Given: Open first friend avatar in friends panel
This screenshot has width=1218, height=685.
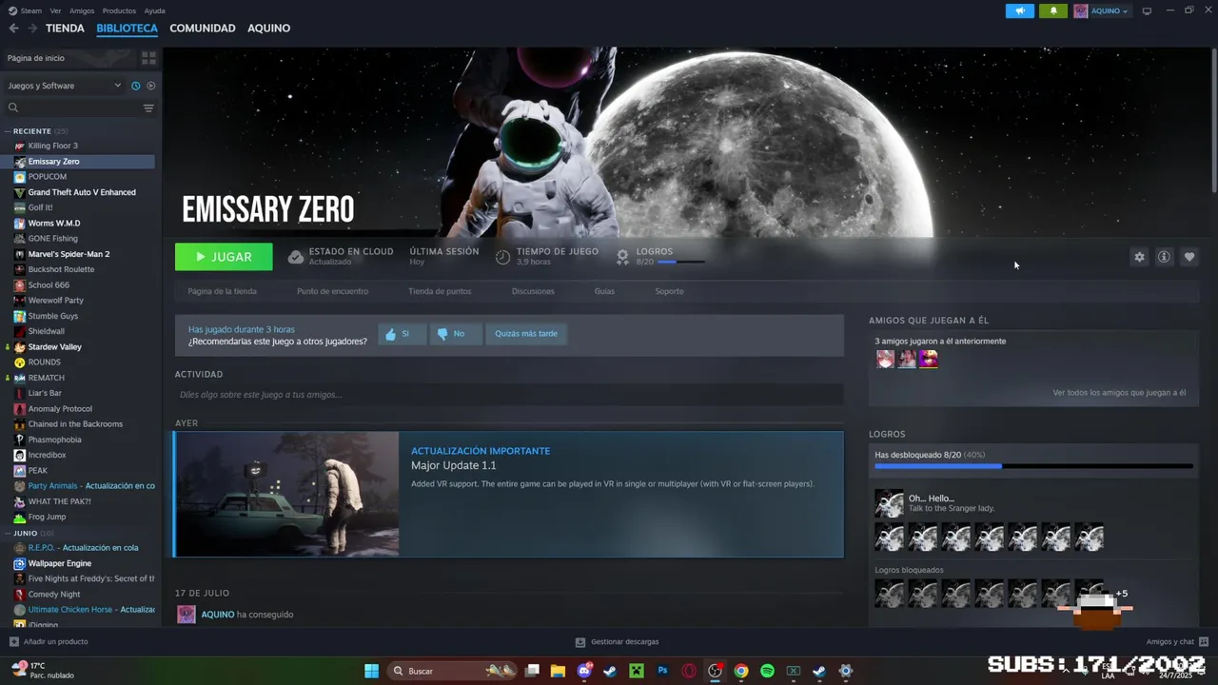Looking at the screenshot, I should 886,359.
